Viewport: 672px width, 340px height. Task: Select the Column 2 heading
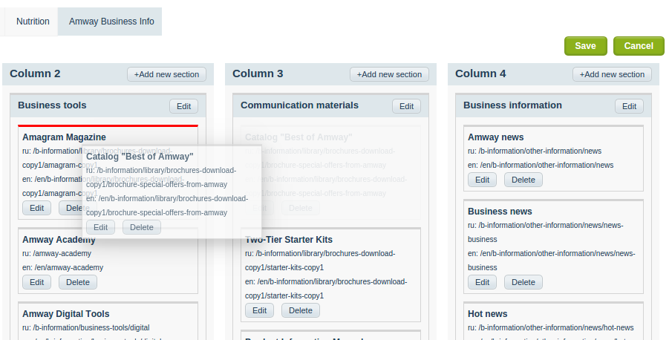[35, 73]
